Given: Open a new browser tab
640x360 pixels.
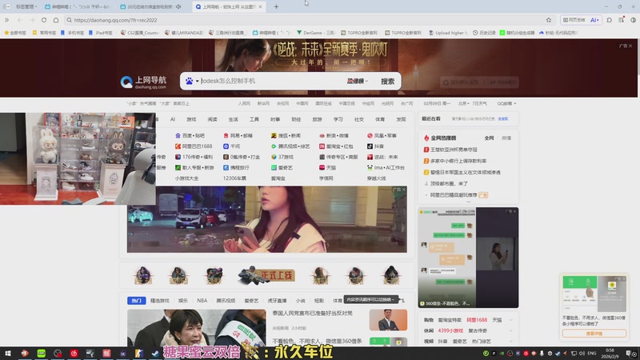Looking at the screenshot, I should 276,6.
